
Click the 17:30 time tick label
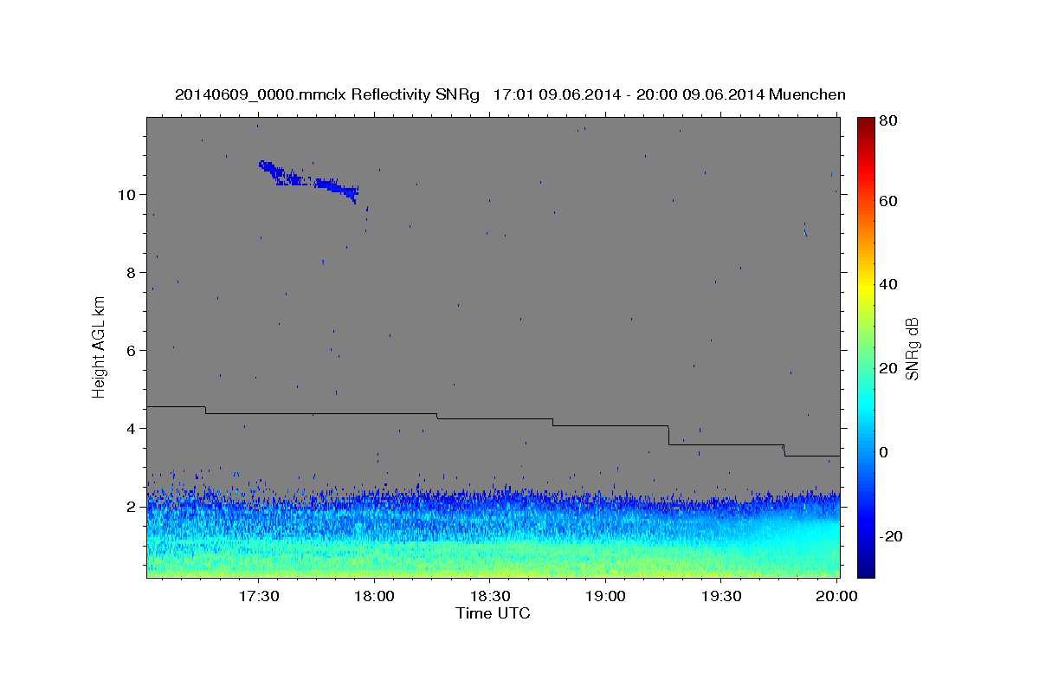coord(258,597)
